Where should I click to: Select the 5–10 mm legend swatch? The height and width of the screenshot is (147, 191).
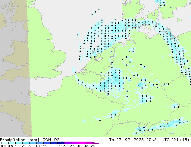click(33, 143)
